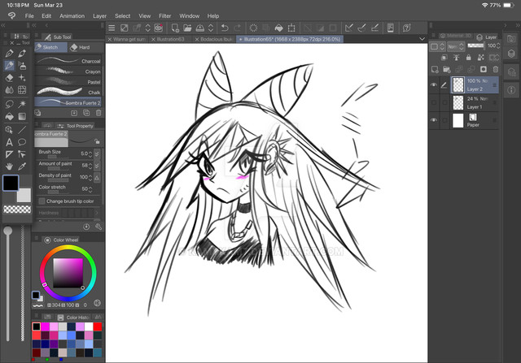
Task: Open the Filter menu
Action: point(165,15)
